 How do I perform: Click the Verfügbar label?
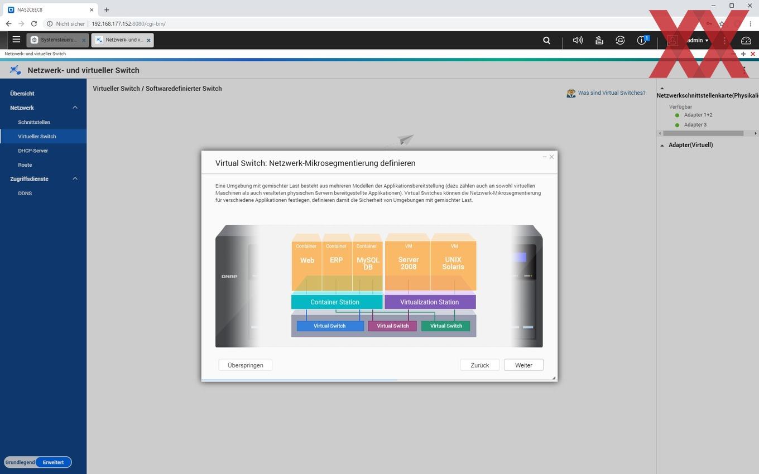pos(681,107)
